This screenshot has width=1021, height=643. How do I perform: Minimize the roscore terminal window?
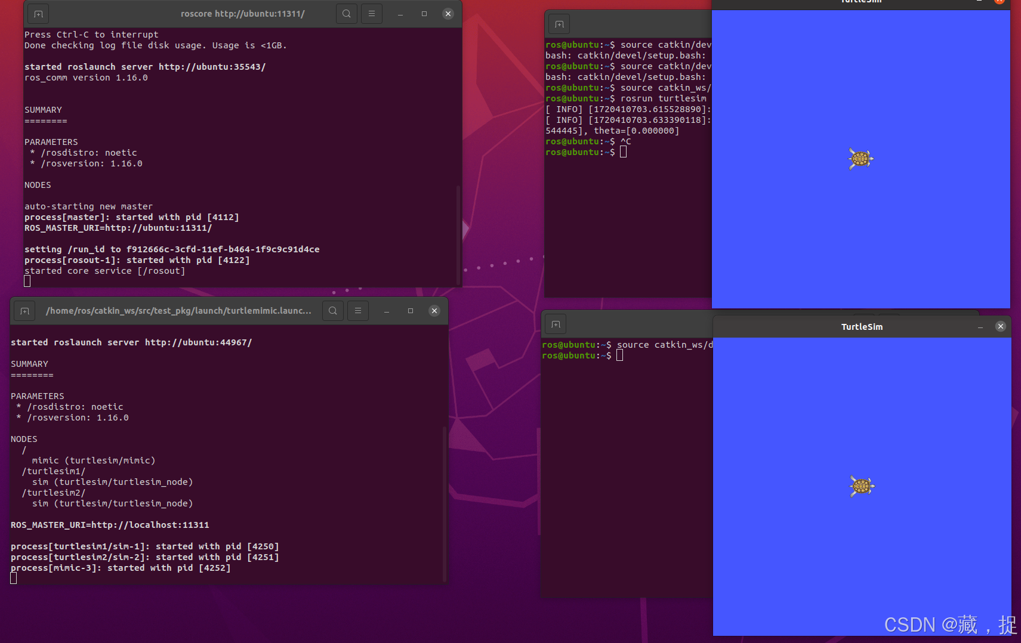tap(400, 14)
